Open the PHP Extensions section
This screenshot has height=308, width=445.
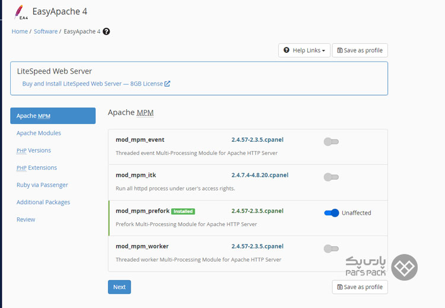tap(37, 168)
